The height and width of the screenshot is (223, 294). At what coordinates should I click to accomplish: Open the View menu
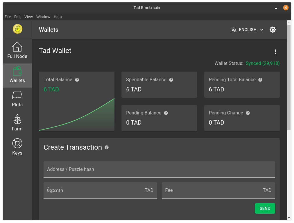[x=28, y=17]
